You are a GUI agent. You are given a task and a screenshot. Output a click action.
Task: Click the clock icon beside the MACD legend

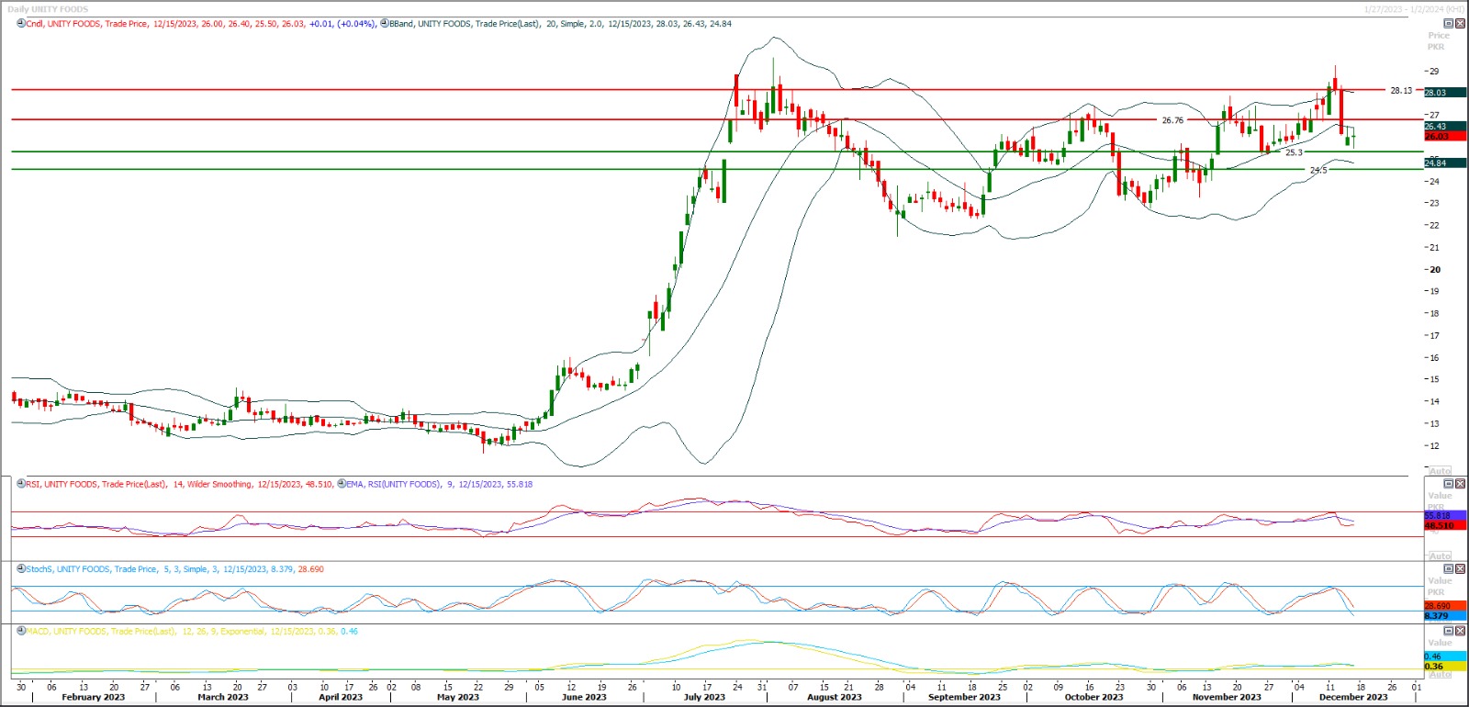tap(21, 632)
